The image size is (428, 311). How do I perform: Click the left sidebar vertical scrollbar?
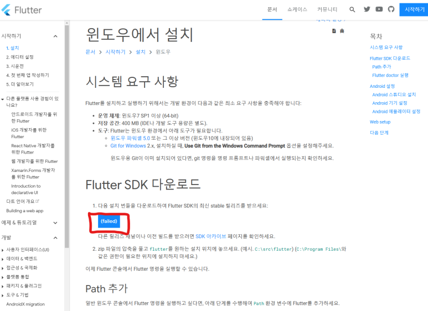tap(66, 136)
